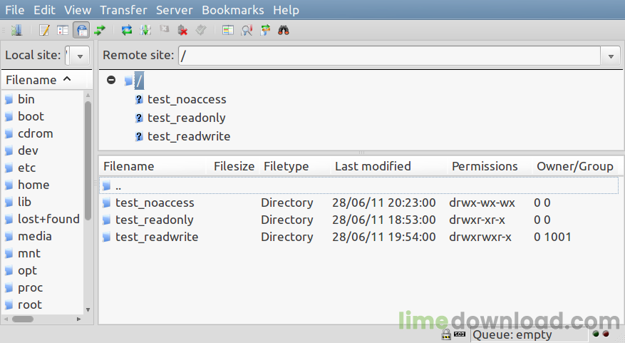
Task: Select test_readwrite row in remote file list
Action: pyautogui.click(x=358, y=237)
